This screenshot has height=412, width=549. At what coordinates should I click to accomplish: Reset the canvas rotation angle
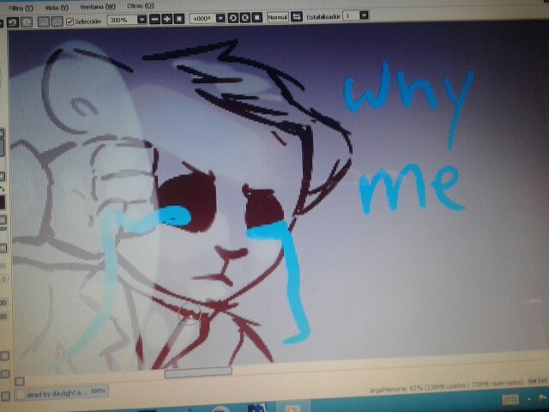coord(256,17)
